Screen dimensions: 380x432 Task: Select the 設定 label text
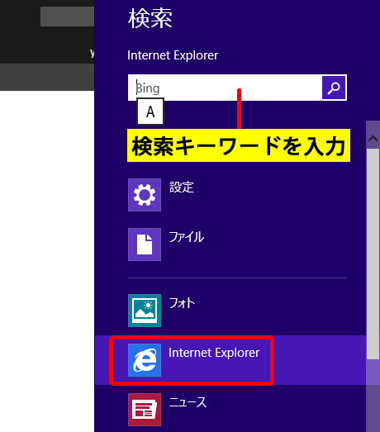182,188
